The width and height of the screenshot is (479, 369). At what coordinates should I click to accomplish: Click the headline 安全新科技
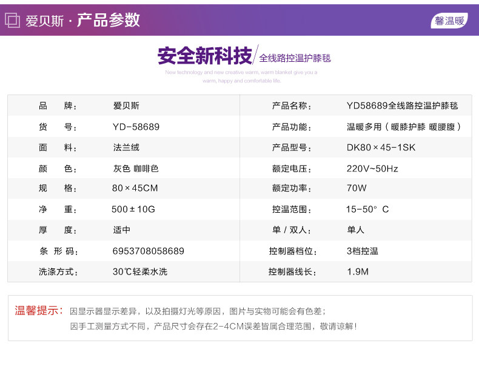pos(205,56)
